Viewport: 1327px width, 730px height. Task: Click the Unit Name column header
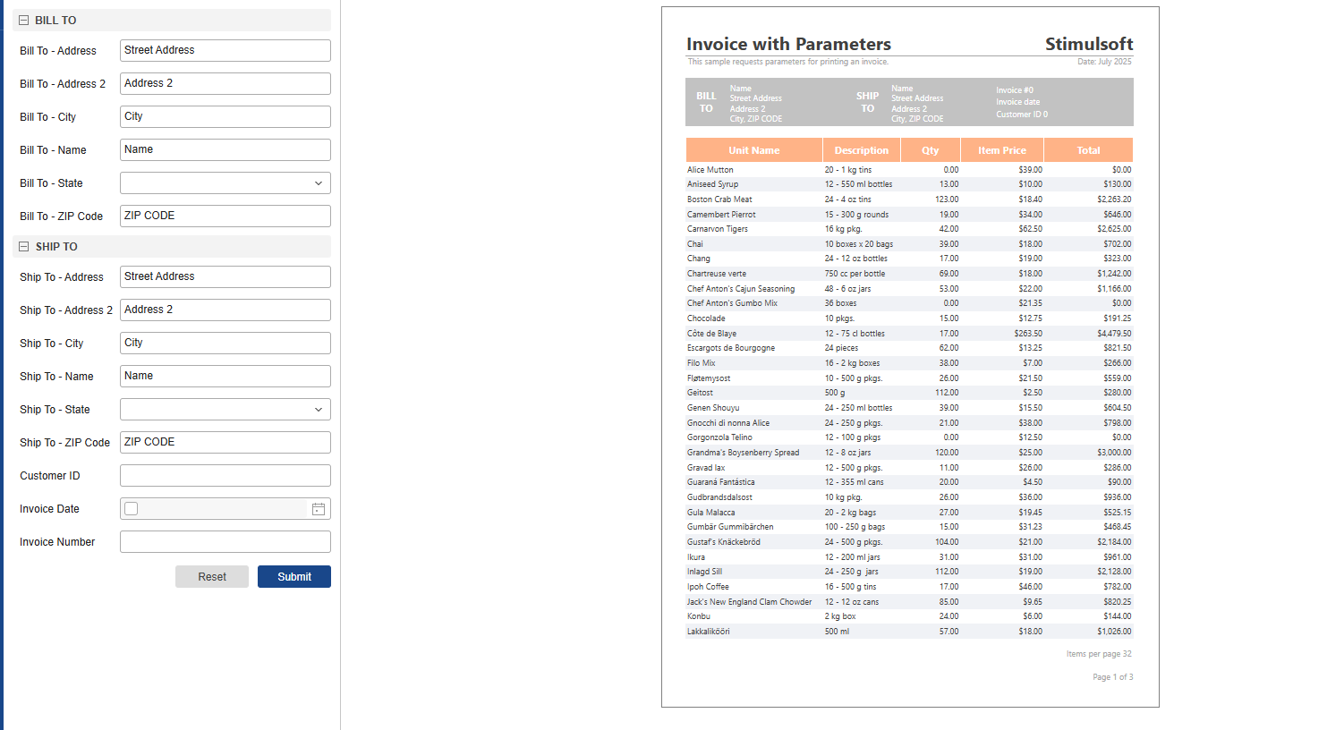pyautogui.click(x=754, y=150)
